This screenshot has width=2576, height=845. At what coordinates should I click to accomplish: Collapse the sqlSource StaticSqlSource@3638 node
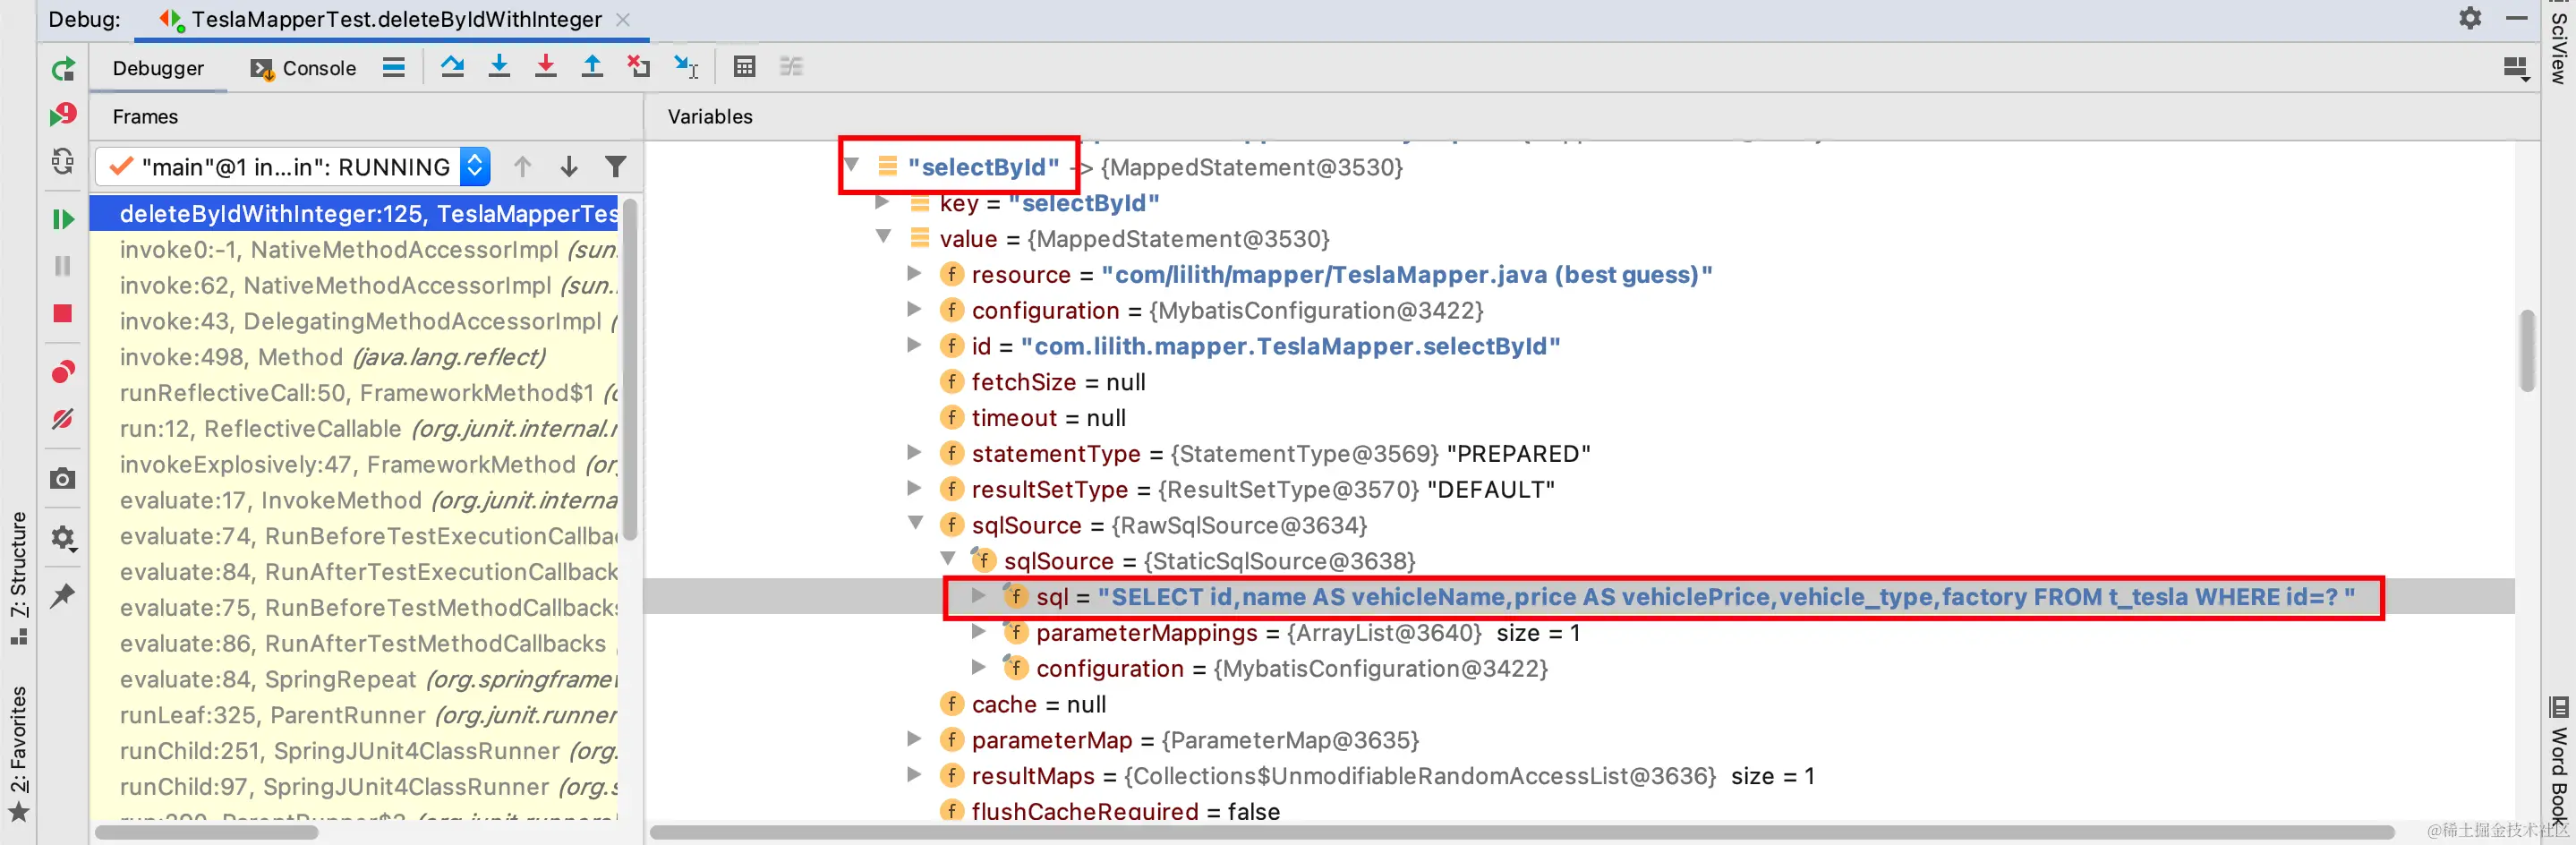(948, 559)
